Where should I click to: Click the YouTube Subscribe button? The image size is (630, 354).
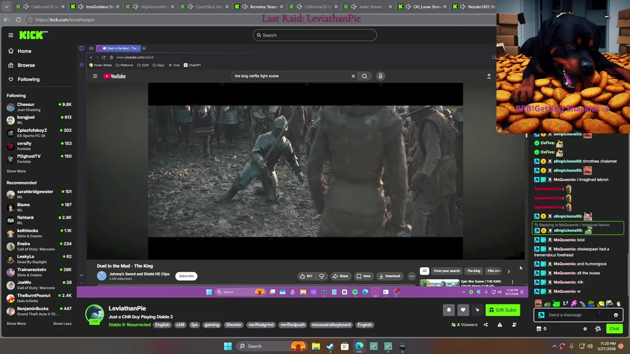coord(186,276)
